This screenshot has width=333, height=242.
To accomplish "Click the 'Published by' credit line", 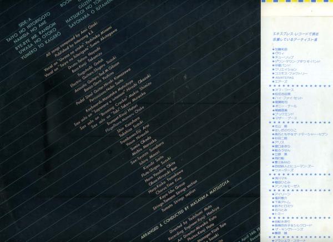I will click(75, 44).
